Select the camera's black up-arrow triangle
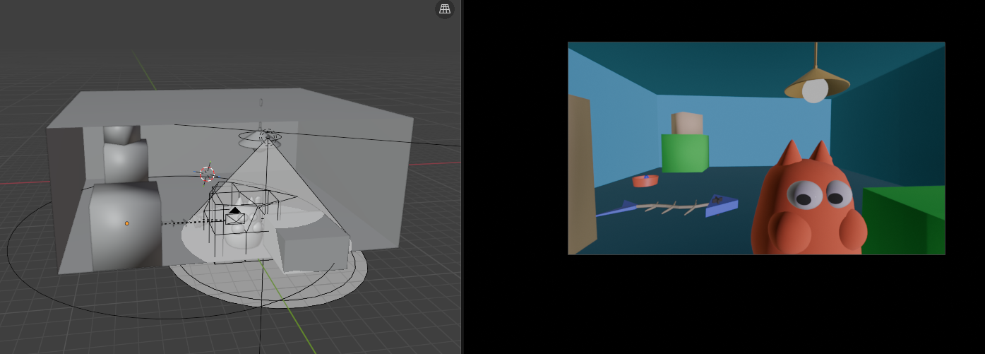 [x=235, y=210]
